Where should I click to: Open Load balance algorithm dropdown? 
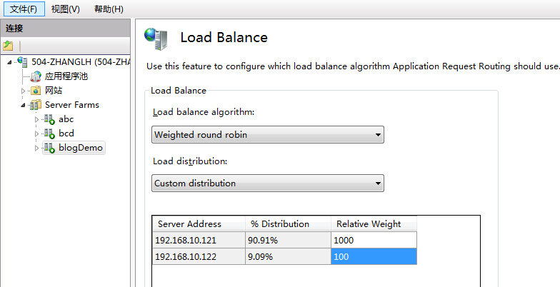[x=268, y=134]
